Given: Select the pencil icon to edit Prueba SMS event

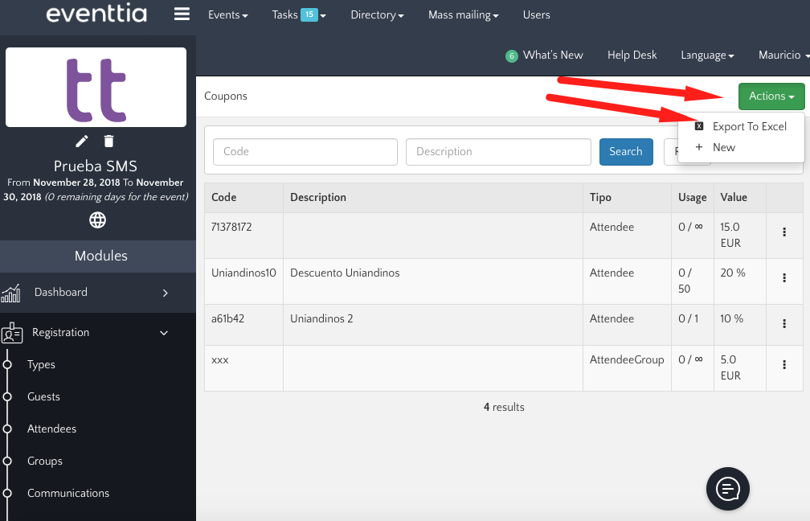Looking at the screenshot, I should pos(81,141).
